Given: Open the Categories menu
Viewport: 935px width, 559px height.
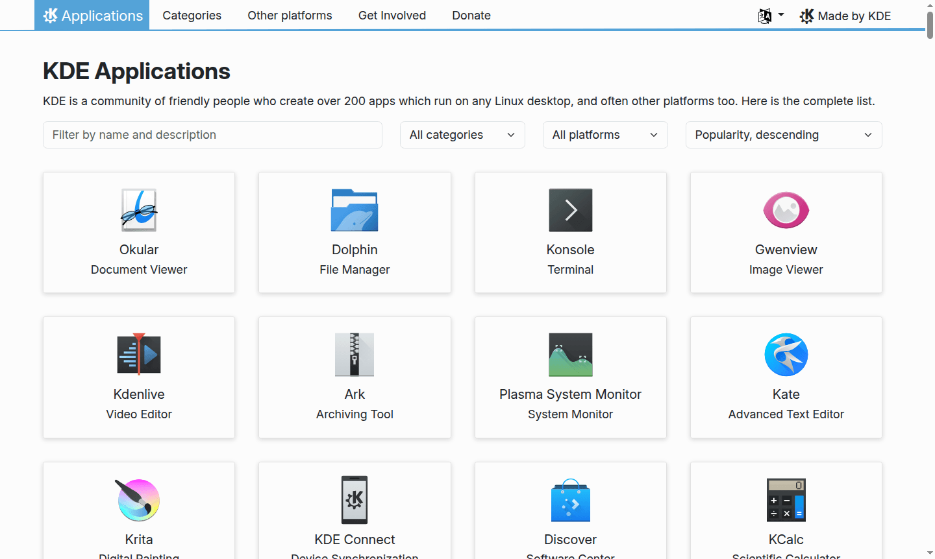Looking at the screenshot, I should (192, 15).
